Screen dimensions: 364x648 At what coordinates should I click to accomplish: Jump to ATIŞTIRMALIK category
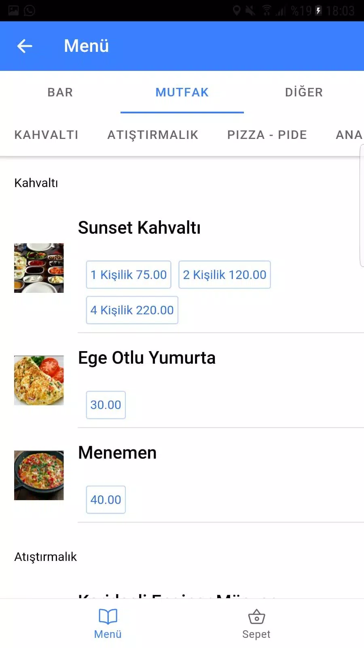tap(153, 135)
